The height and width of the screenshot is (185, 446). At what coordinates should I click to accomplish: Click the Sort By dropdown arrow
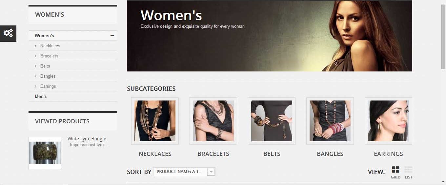click(x=211, y=172)
